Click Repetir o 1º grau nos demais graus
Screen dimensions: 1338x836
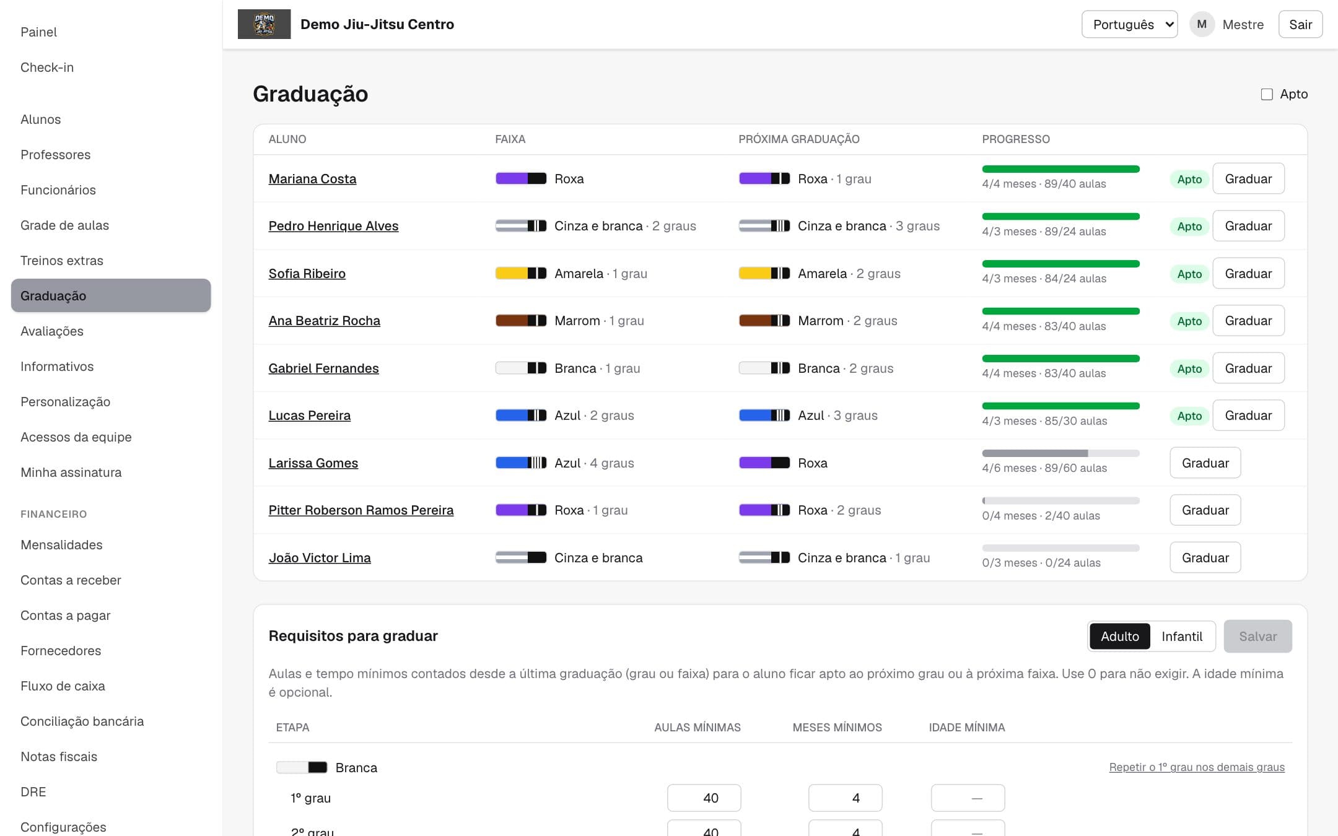1197,767
